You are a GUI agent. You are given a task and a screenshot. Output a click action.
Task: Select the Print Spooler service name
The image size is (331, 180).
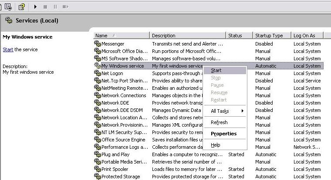coord(115,169)
